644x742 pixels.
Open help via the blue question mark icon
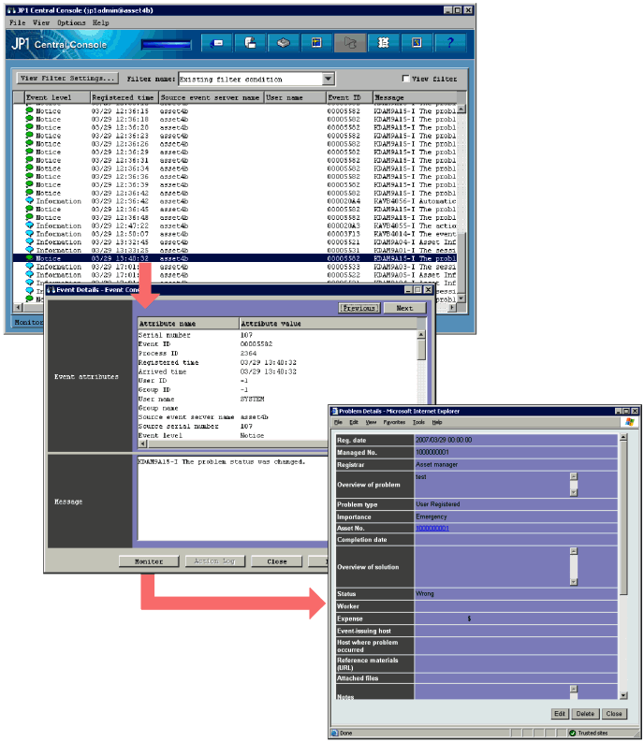coord(450,43)
